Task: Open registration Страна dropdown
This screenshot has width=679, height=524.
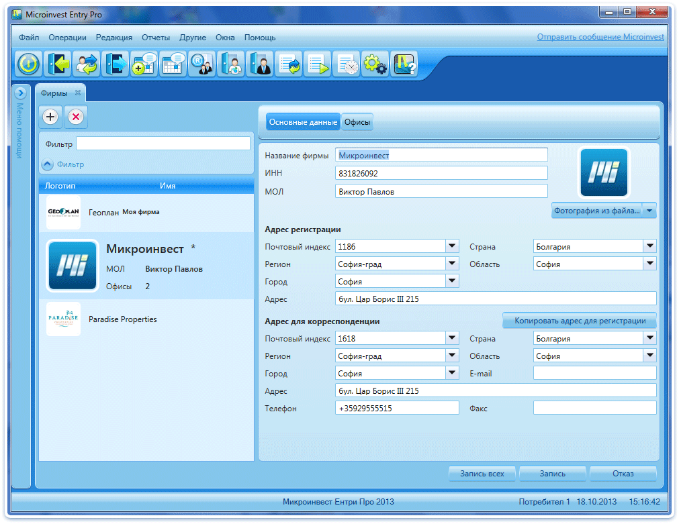Action: 650,246
